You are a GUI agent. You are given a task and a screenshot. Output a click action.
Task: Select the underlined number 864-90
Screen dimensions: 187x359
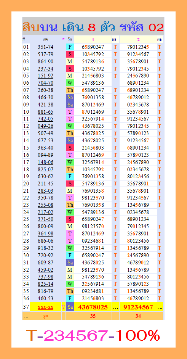(45, 61)
